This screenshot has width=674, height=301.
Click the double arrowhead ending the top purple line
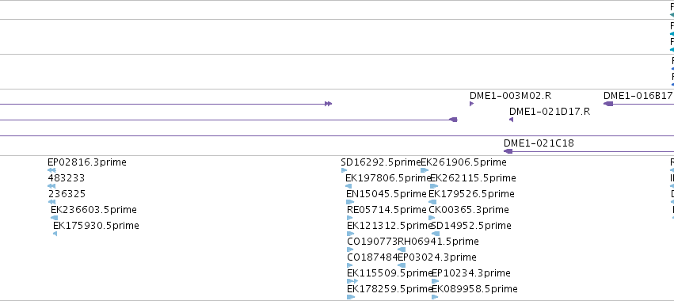[x=329, y=104]
